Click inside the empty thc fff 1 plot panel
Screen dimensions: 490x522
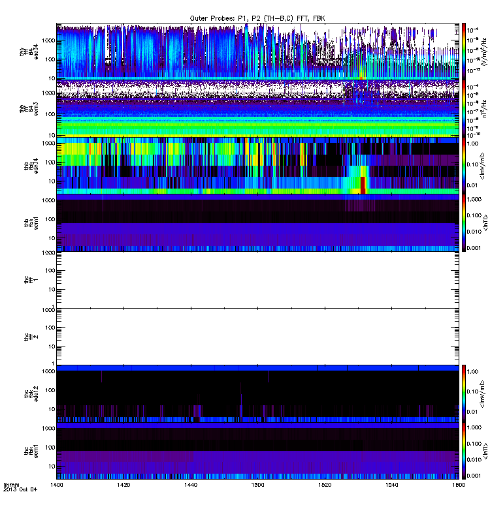(x=257, y=280)
